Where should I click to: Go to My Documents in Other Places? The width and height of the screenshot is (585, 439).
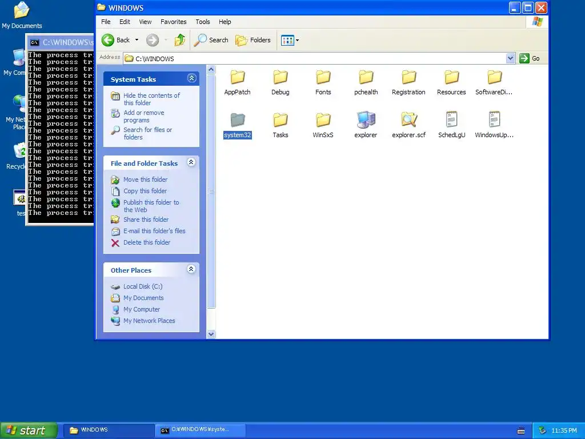pos(143,298)
